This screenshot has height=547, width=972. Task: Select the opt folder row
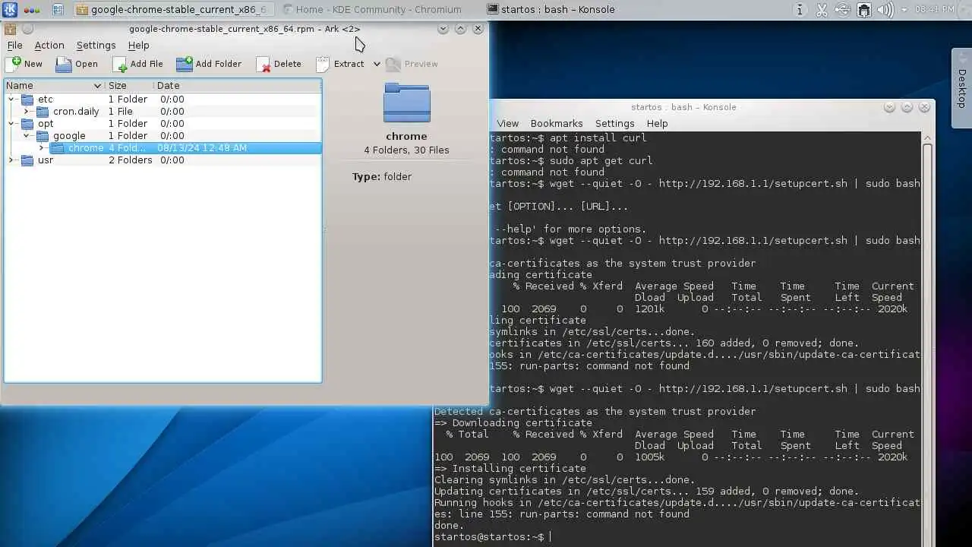point(163,124)
